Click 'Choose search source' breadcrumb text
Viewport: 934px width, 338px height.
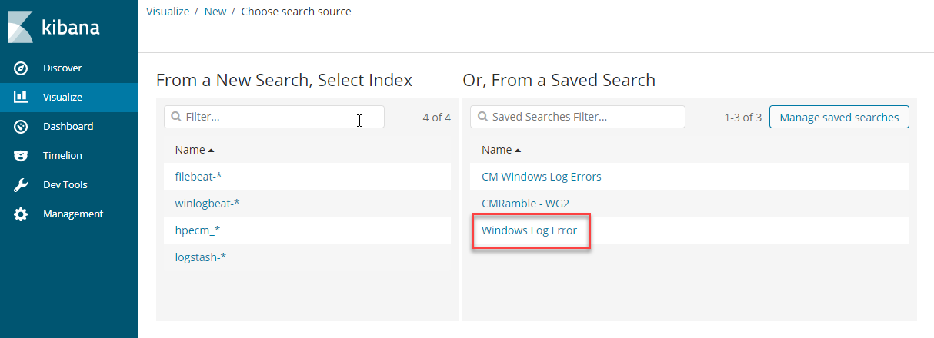[296, 12]
